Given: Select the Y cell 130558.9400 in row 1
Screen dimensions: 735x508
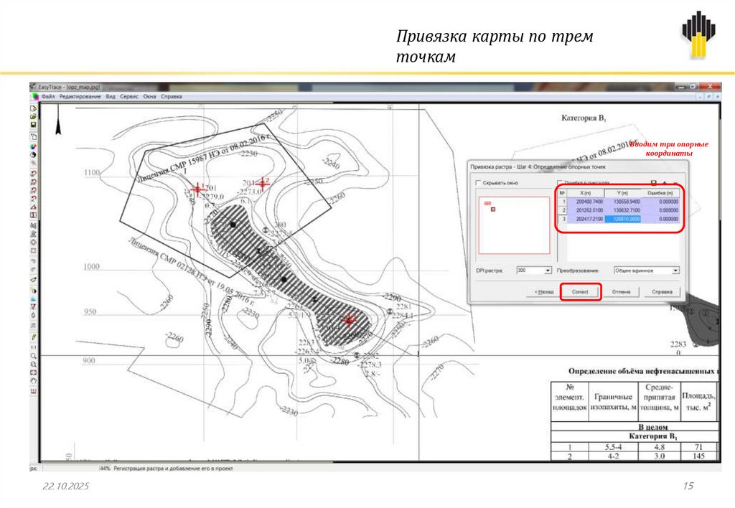Looking at the screenshot, I should [623, 202].
